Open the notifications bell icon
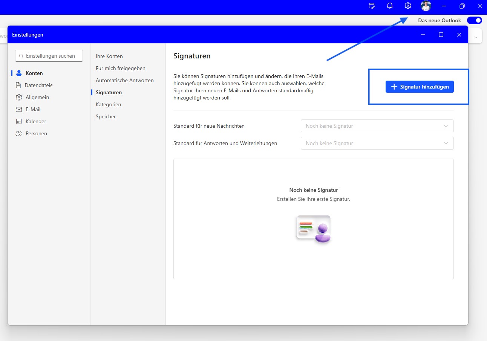 390,6
